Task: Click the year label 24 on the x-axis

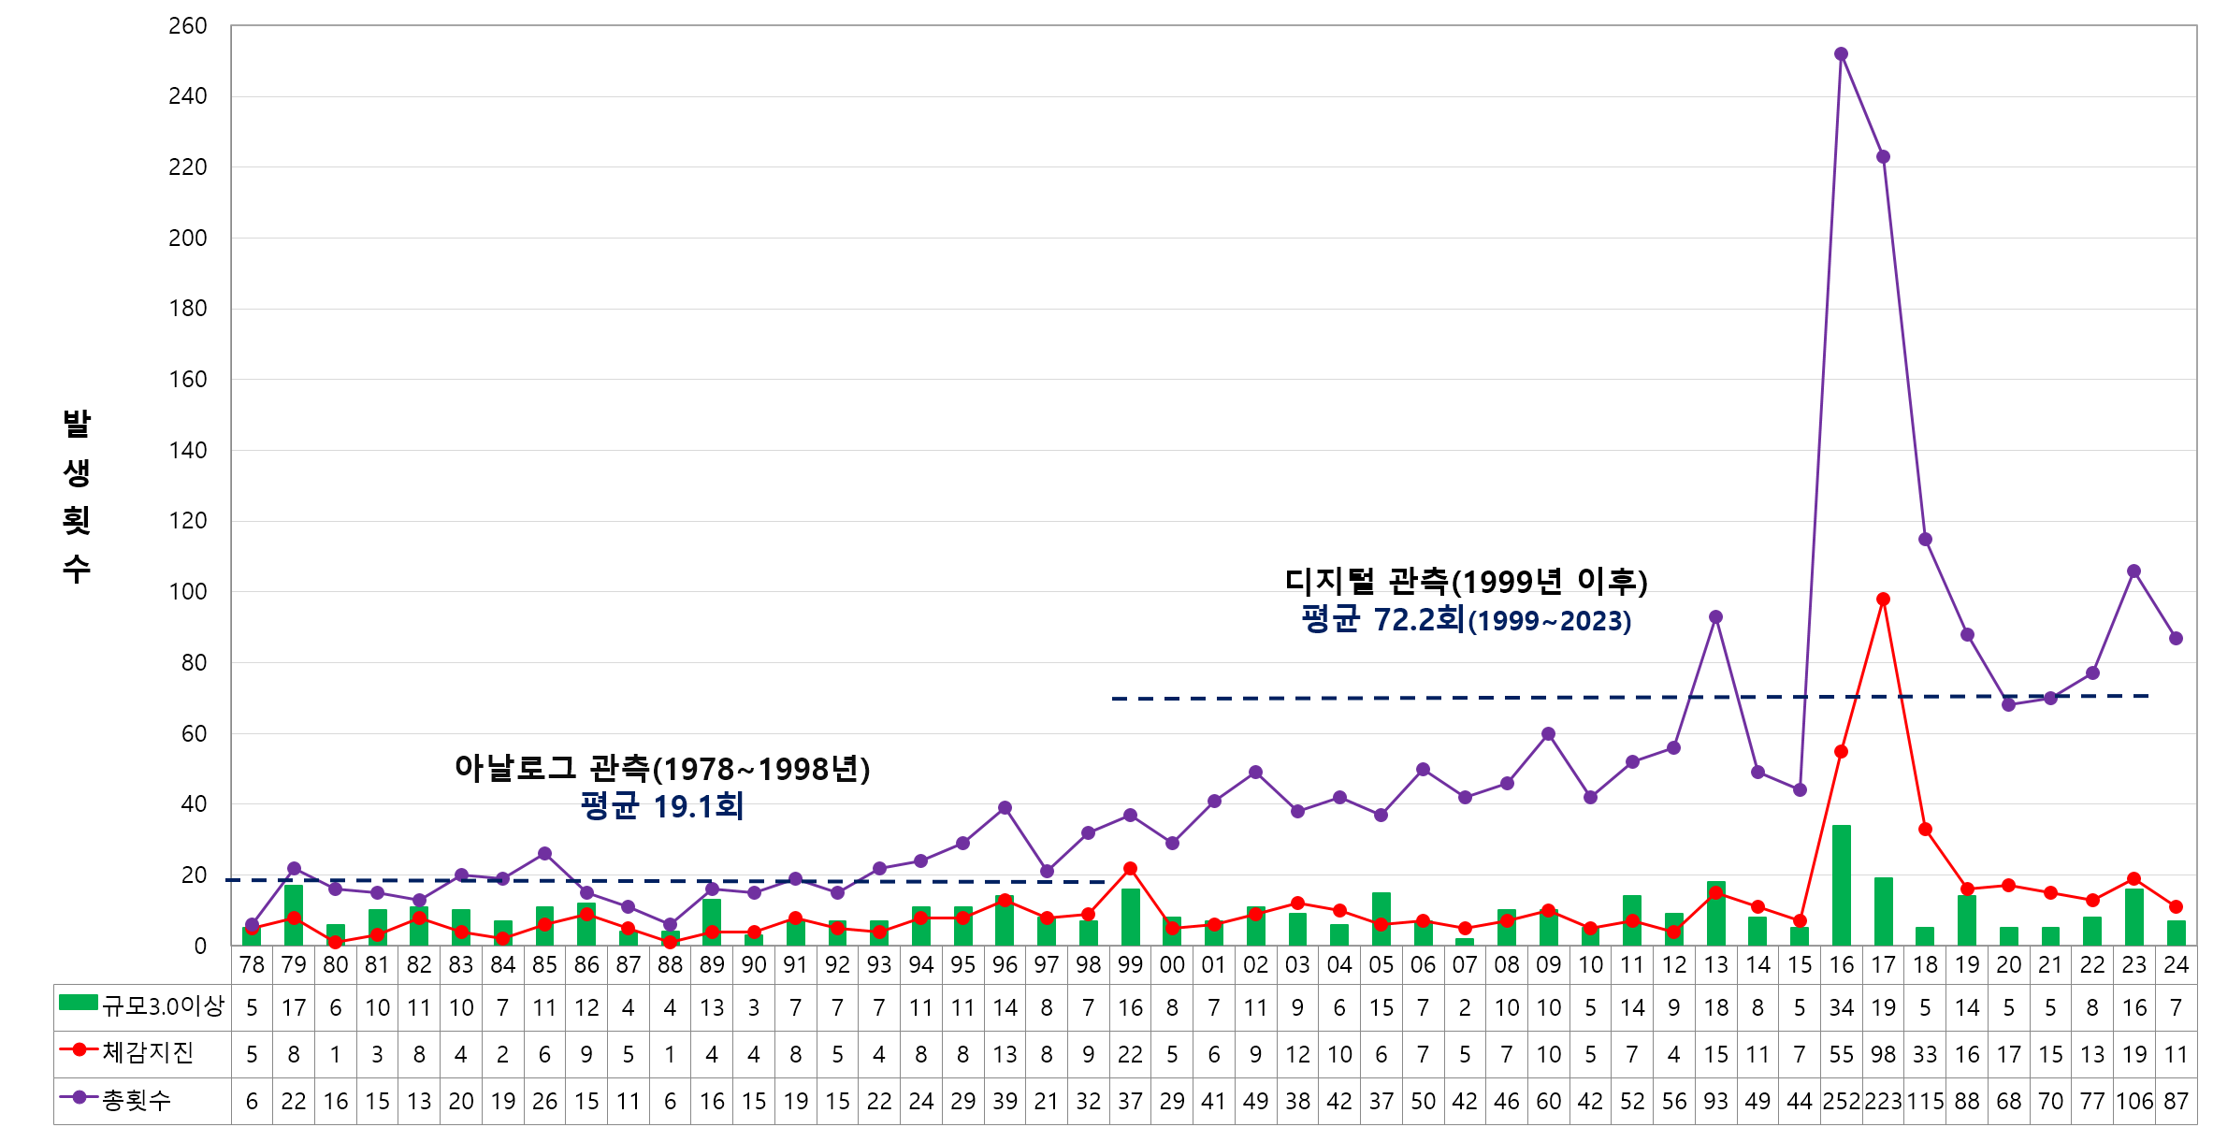Action: pos(2177,965)
